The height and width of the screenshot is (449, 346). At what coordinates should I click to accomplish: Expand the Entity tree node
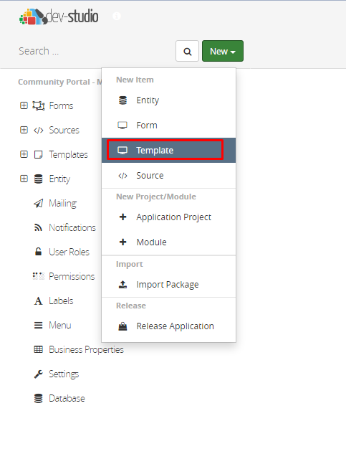(24, 179)
